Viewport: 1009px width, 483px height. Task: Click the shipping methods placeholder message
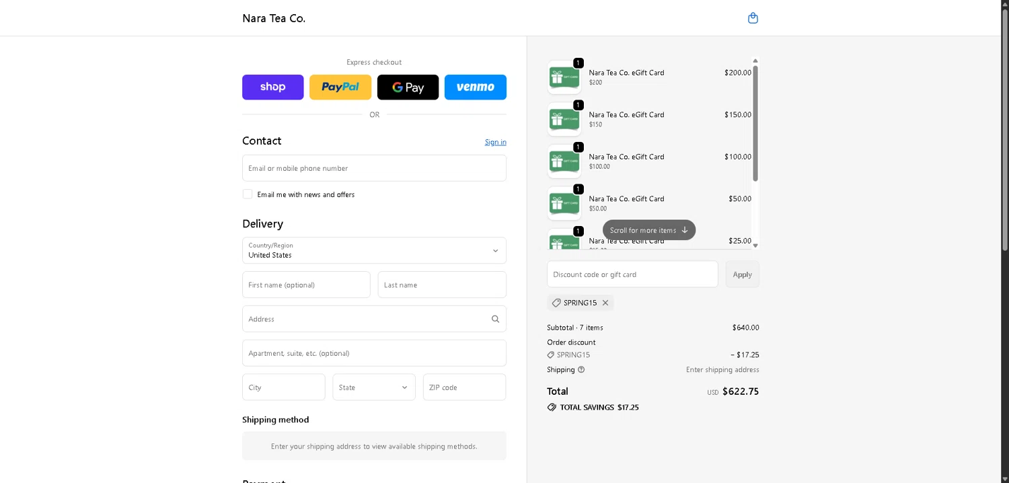374,446
